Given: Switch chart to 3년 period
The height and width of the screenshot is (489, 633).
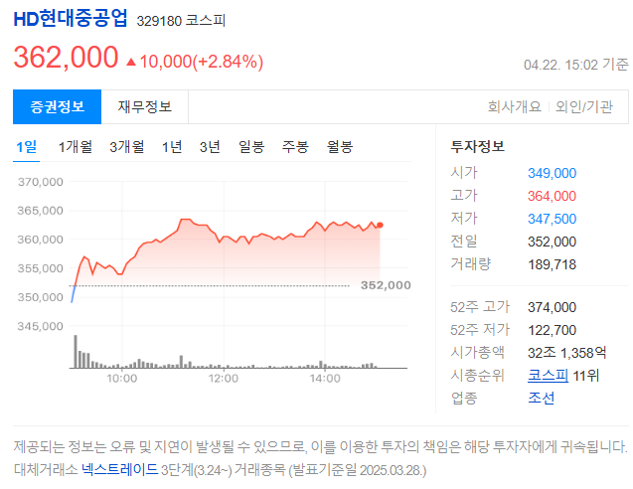Looking at the screenshot, I should (x=210, y=146).
